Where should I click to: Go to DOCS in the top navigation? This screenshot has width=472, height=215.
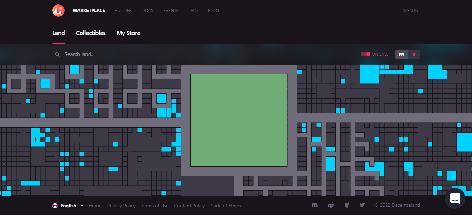pos(147,11)
